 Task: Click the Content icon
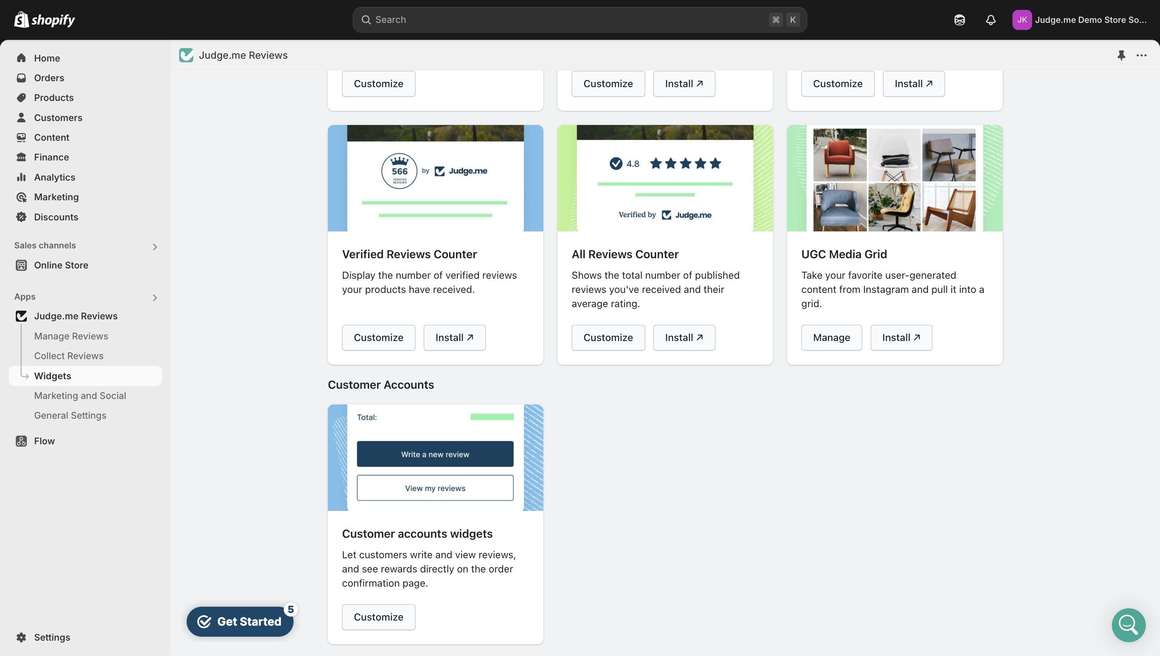tap(21, 138)
